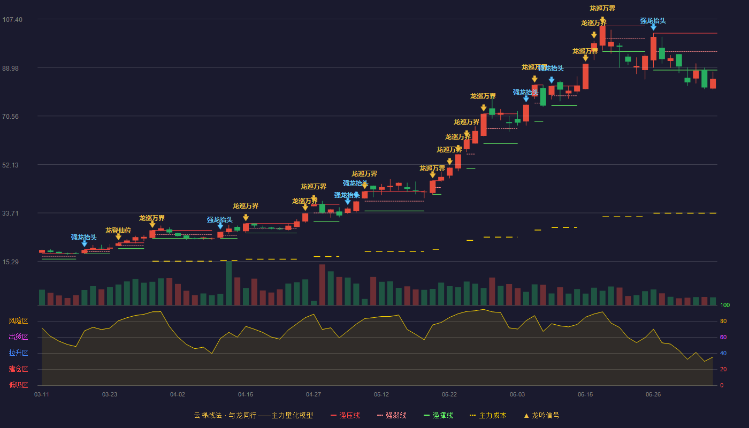Click the 低吸区 zone label
This screenshot has width=749, height=428.
(x=18, y=385)
